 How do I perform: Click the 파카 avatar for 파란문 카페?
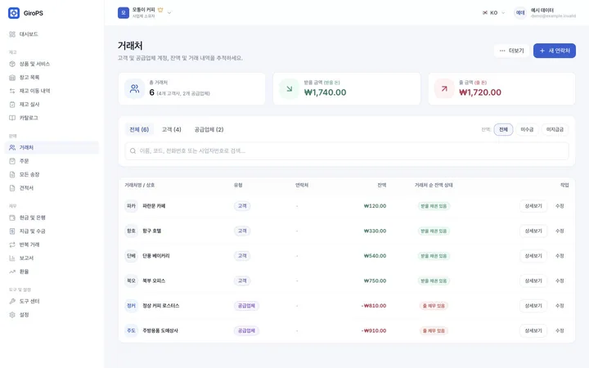point(131,206)
